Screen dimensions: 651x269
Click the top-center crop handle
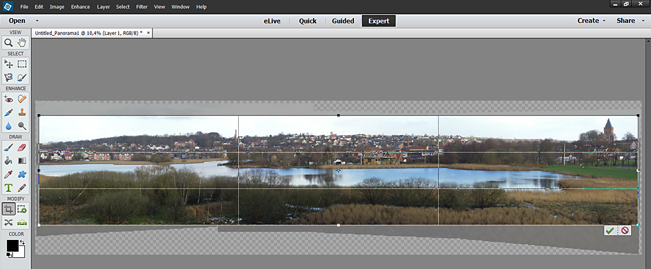[x=339, y=115]
